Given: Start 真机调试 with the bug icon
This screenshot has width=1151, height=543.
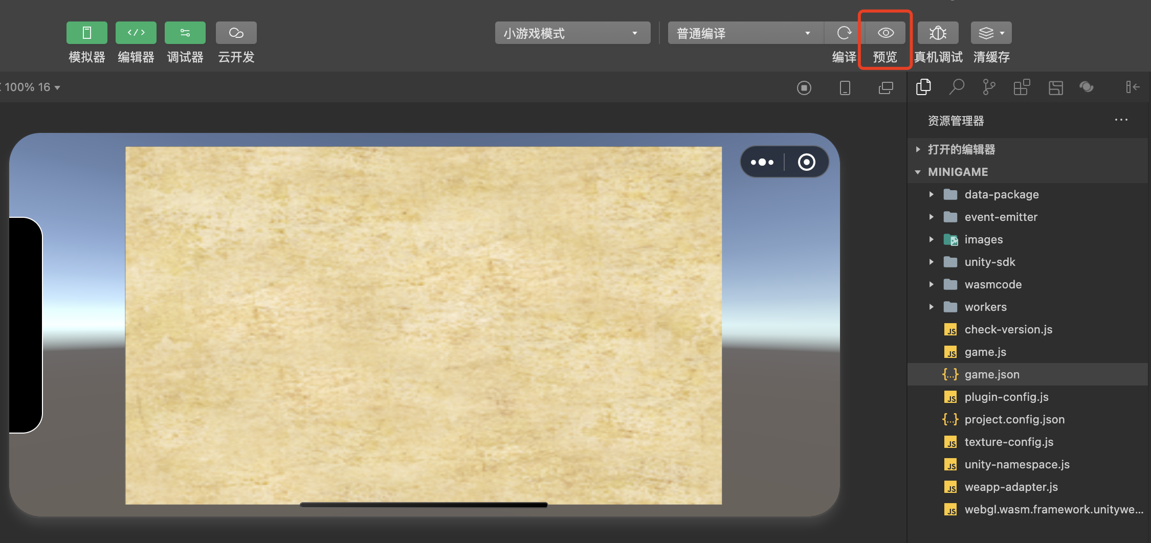Looking at the screenshot, I should [938, 33].
